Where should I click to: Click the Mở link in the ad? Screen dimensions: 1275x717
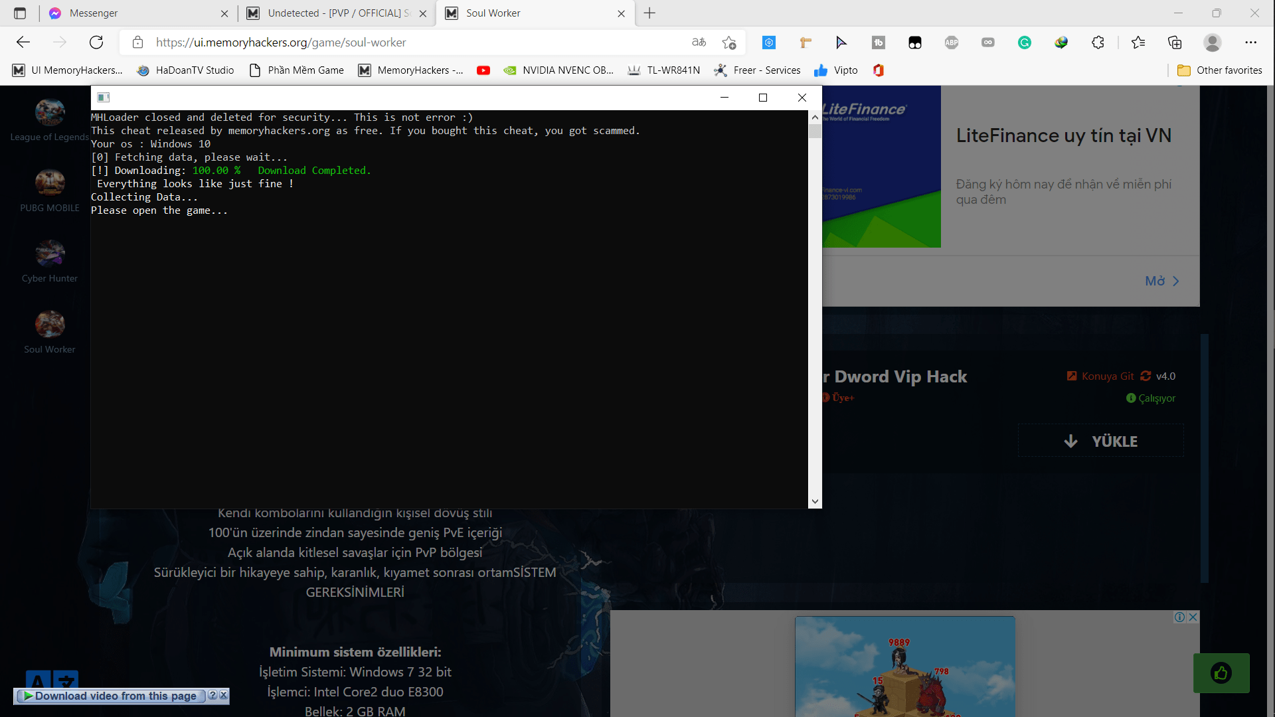point(1162,281)
